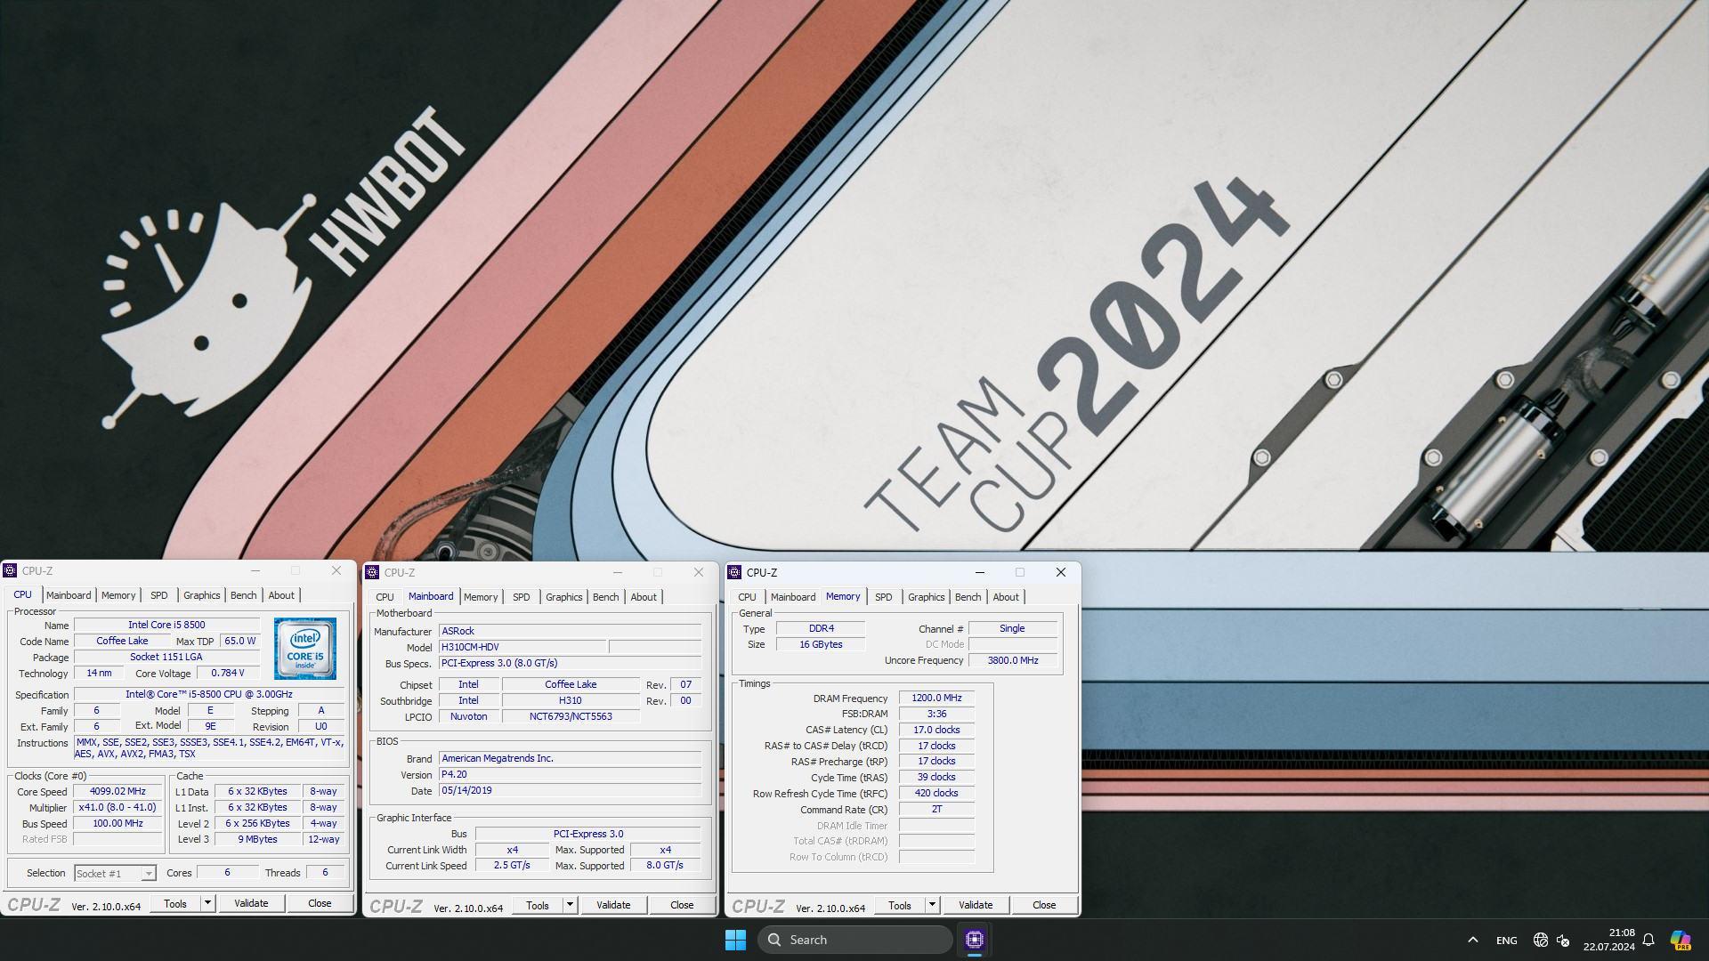Click Validate in the left CPU-Z window
Viewport: 1709px width, 961px height.
pos(251,903)
